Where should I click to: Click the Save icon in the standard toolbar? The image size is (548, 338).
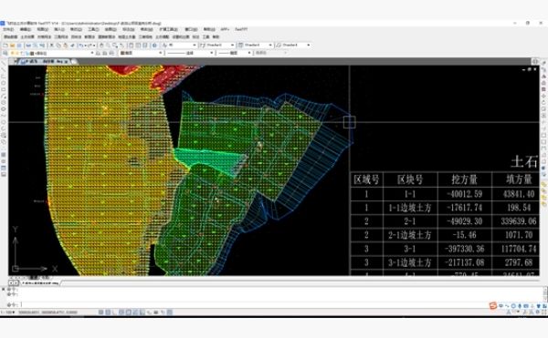click(19, 46)
